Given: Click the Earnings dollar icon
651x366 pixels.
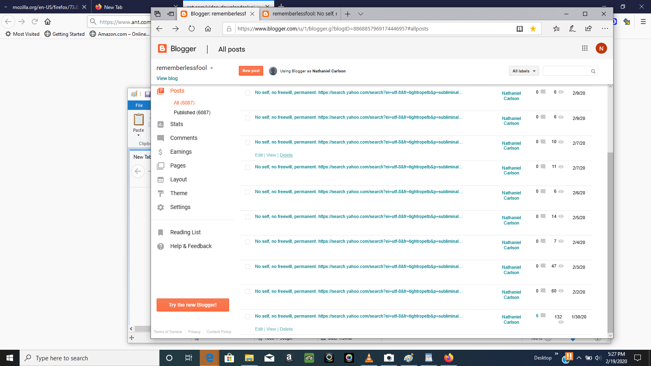Looking at the screenshot, I should 161,152.
